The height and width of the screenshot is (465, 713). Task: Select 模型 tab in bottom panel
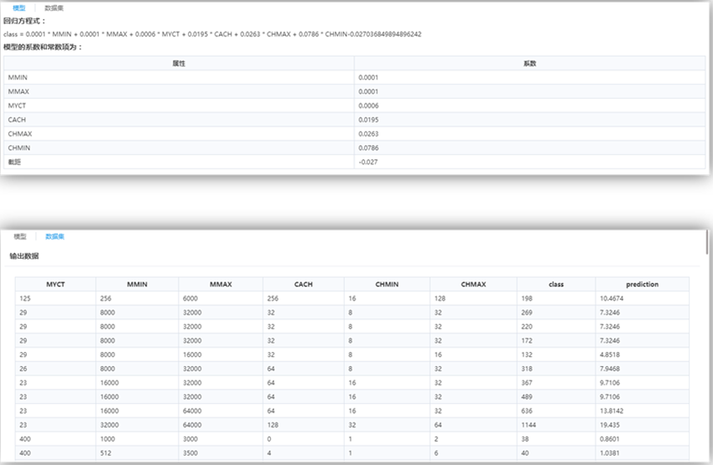tap(18, 237)
